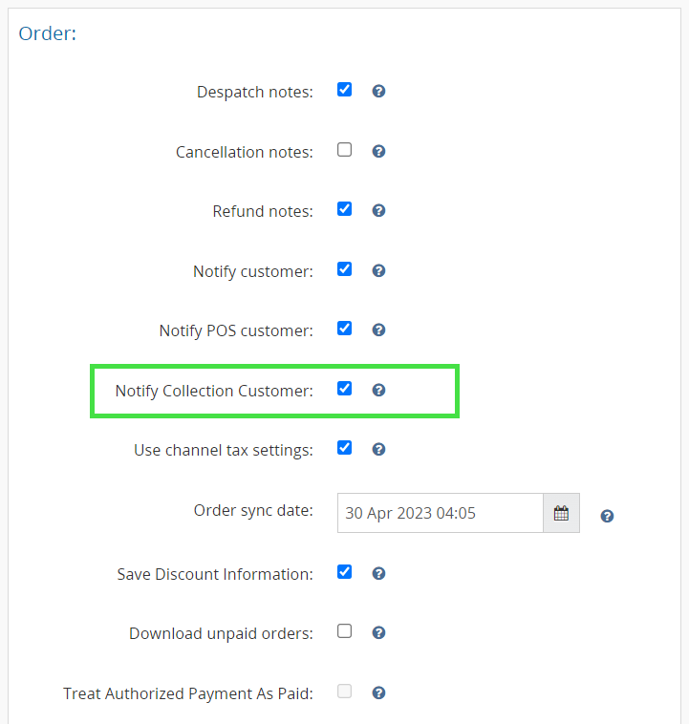This screenshot has width=689, height=724.
Task: Open help for Notify POS customer
Action: coord(378,330)
